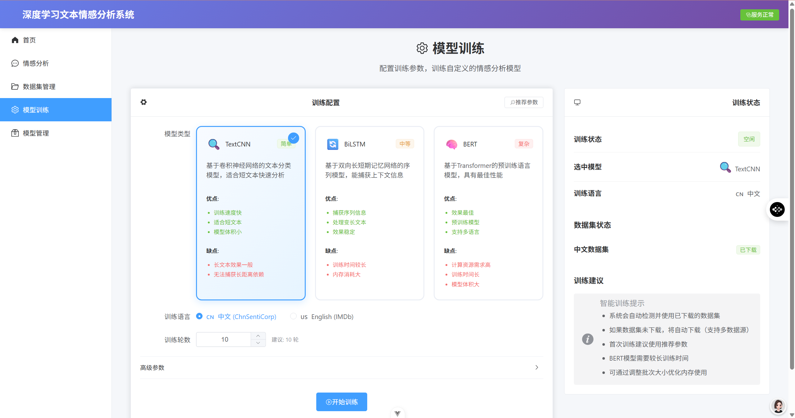Click the pink brain BERT icon
795x418 pixels.
pos(451,144)
